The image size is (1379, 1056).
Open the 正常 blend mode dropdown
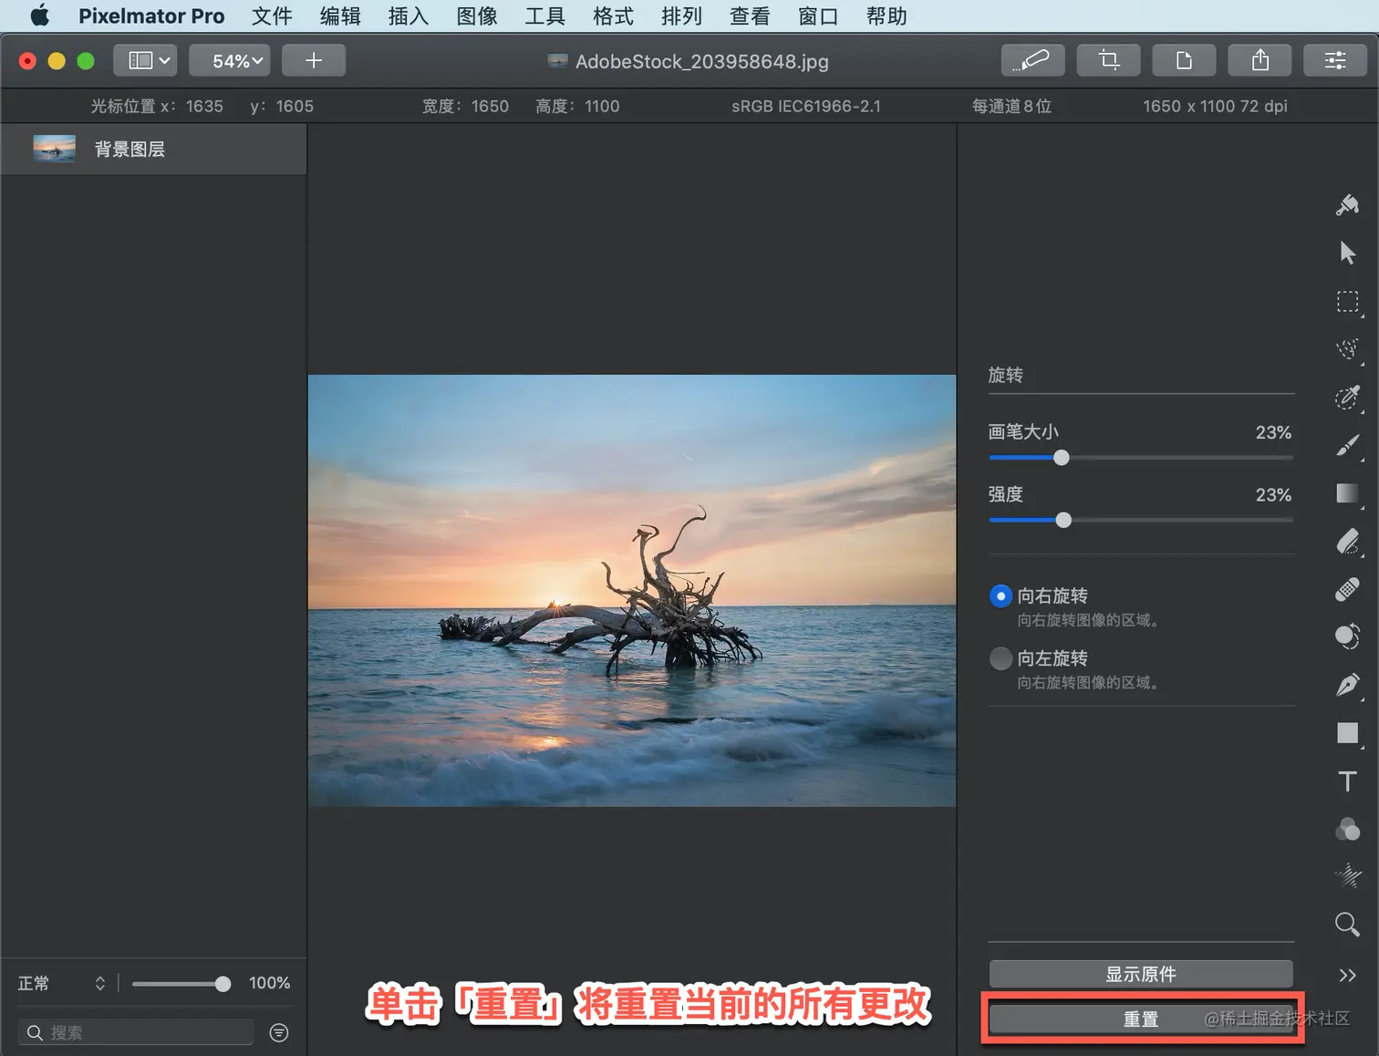click(x=62, y=983)
